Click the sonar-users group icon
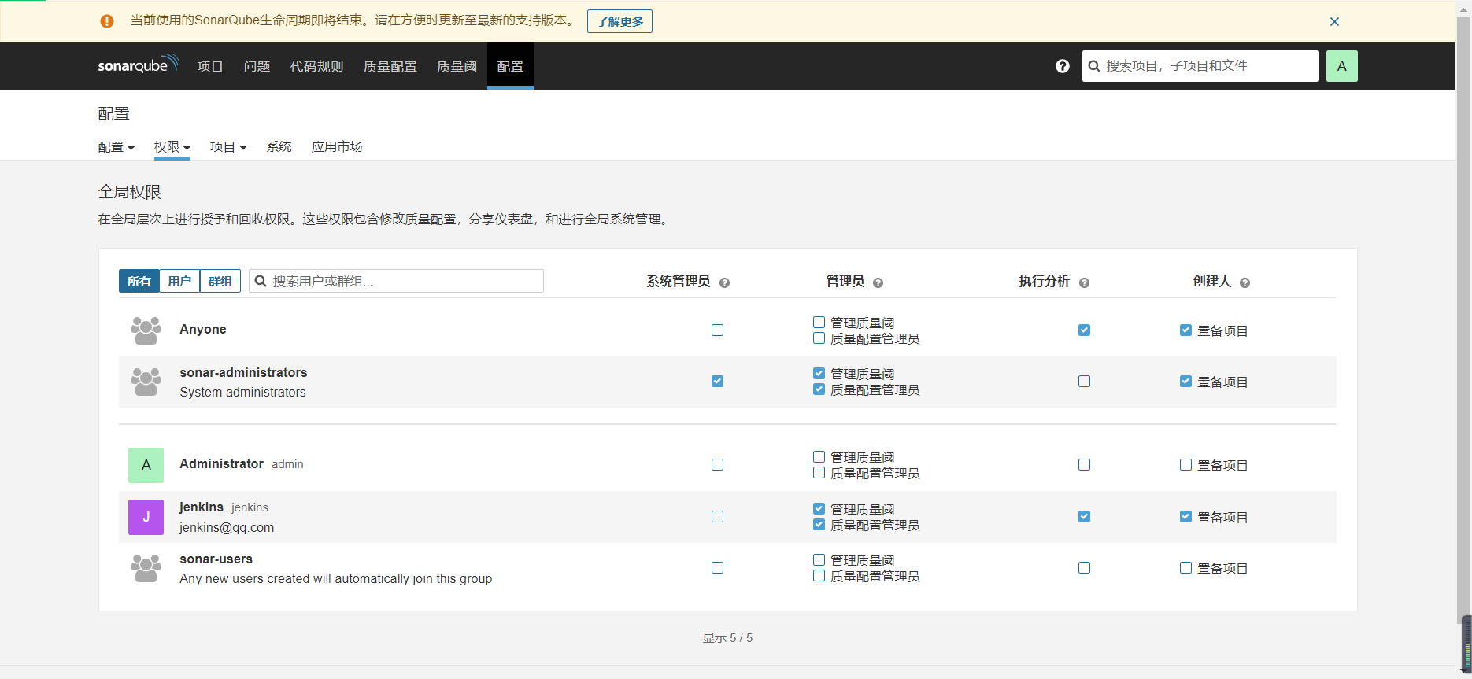1472x679 pixels. 146,568
